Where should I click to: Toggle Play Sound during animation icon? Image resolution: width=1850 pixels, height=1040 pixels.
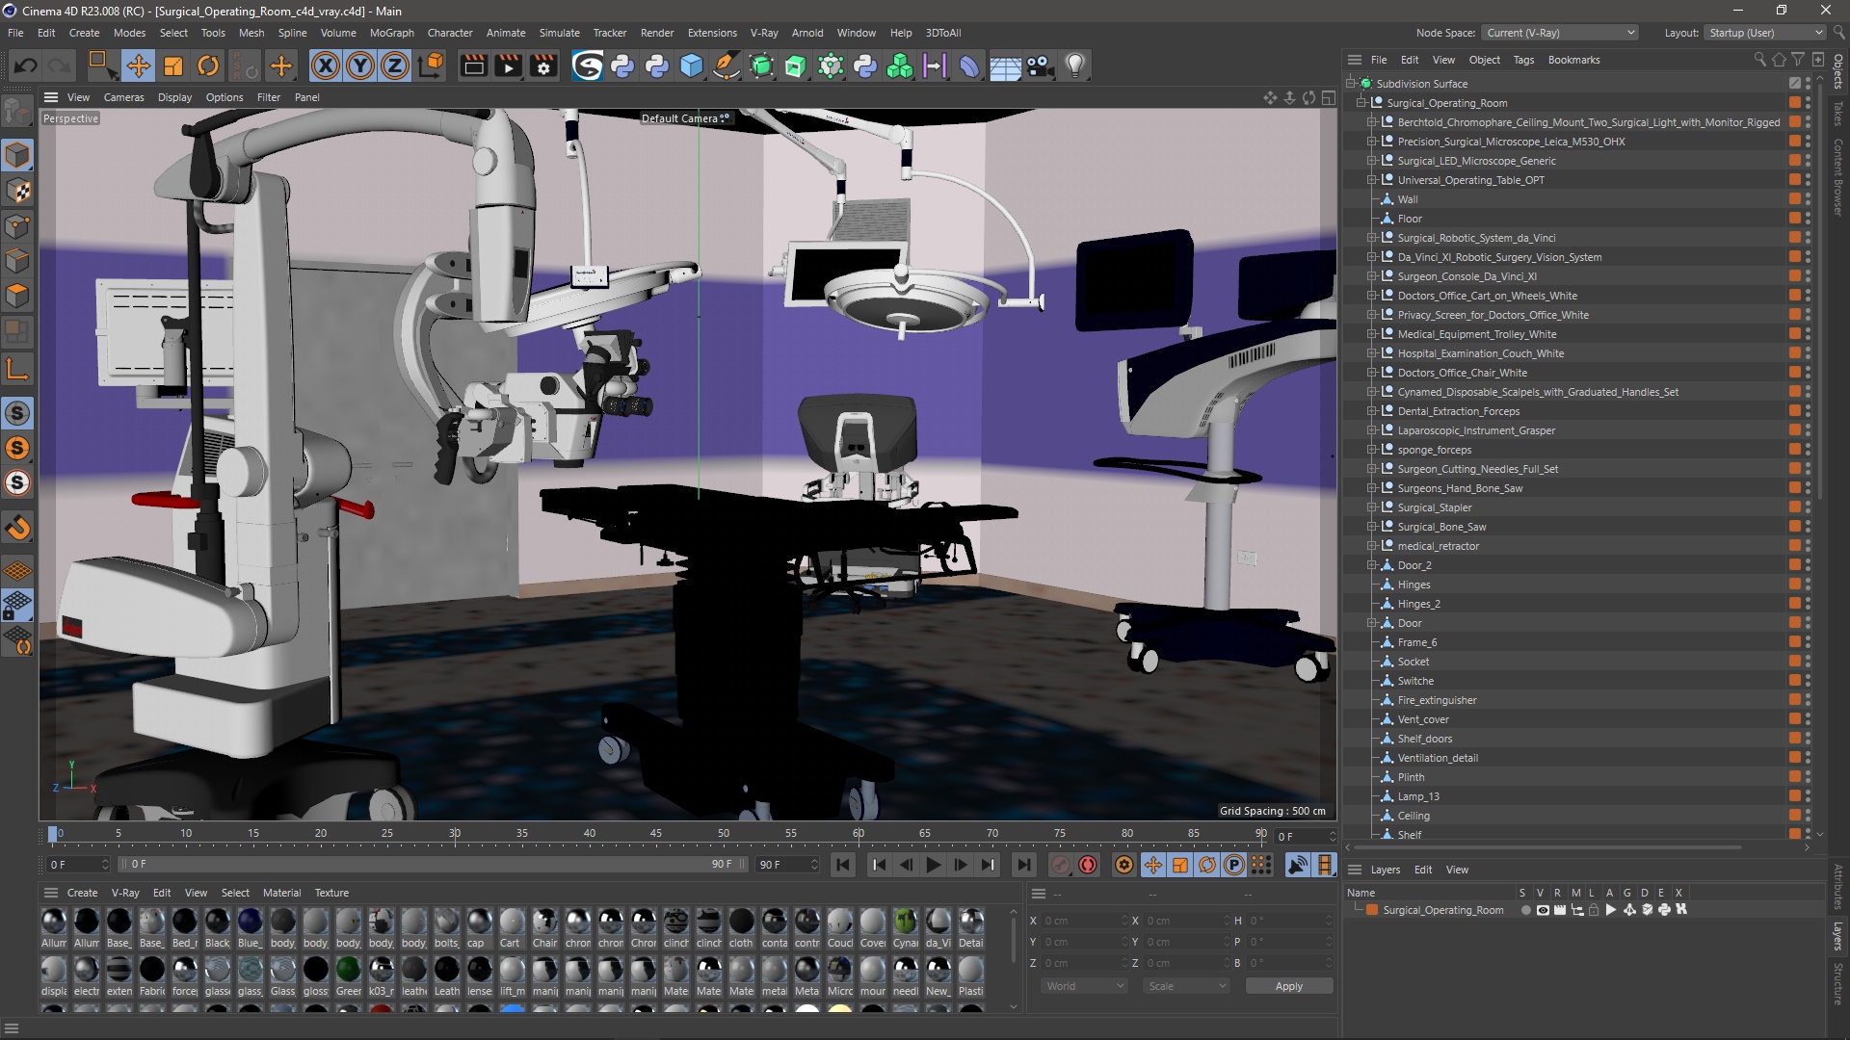point(1298,865)
